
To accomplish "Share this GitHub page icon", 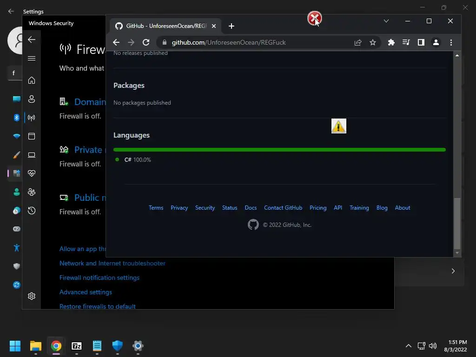I will pyautogui.click(x=358, y=42).
